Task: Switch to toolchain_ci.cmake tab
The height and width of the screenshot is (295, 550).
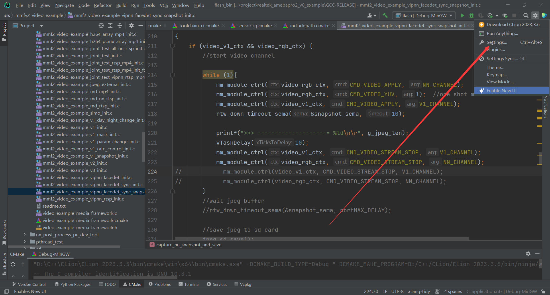Action: (199, 25)
